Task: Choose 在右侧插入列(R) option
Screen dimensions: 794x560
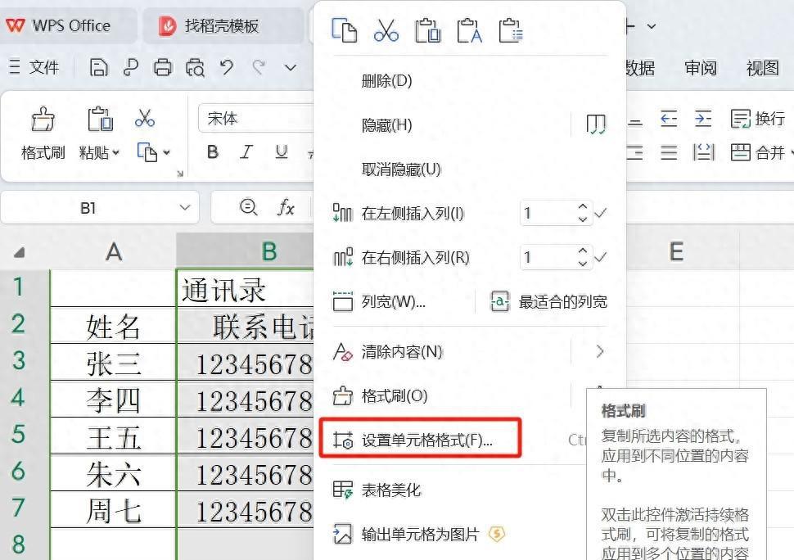Action: point(401,257)
